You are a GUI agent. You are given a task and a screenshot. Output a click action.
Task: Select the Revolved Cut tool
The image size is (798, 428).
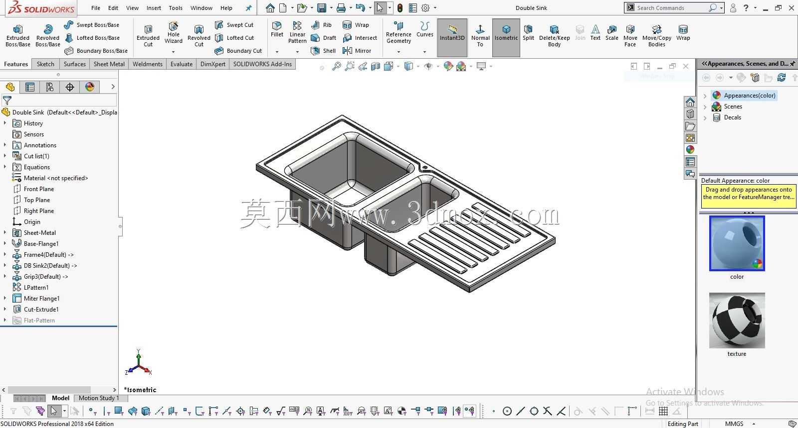pos(199,35)
